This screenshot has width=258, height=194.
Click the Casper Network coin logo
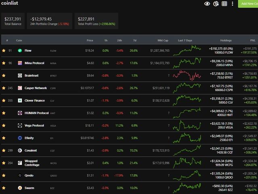(20, 88)
